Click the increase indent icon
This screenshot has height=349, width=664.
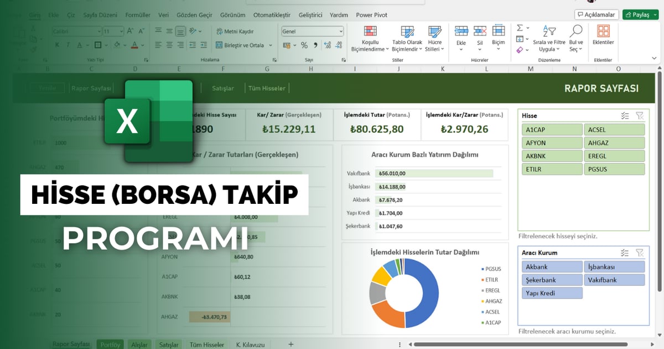pos(203,45)
